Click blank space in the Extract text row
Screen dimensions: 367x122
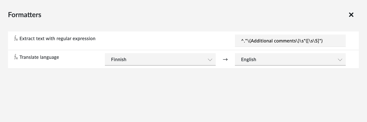click(164, 41)
